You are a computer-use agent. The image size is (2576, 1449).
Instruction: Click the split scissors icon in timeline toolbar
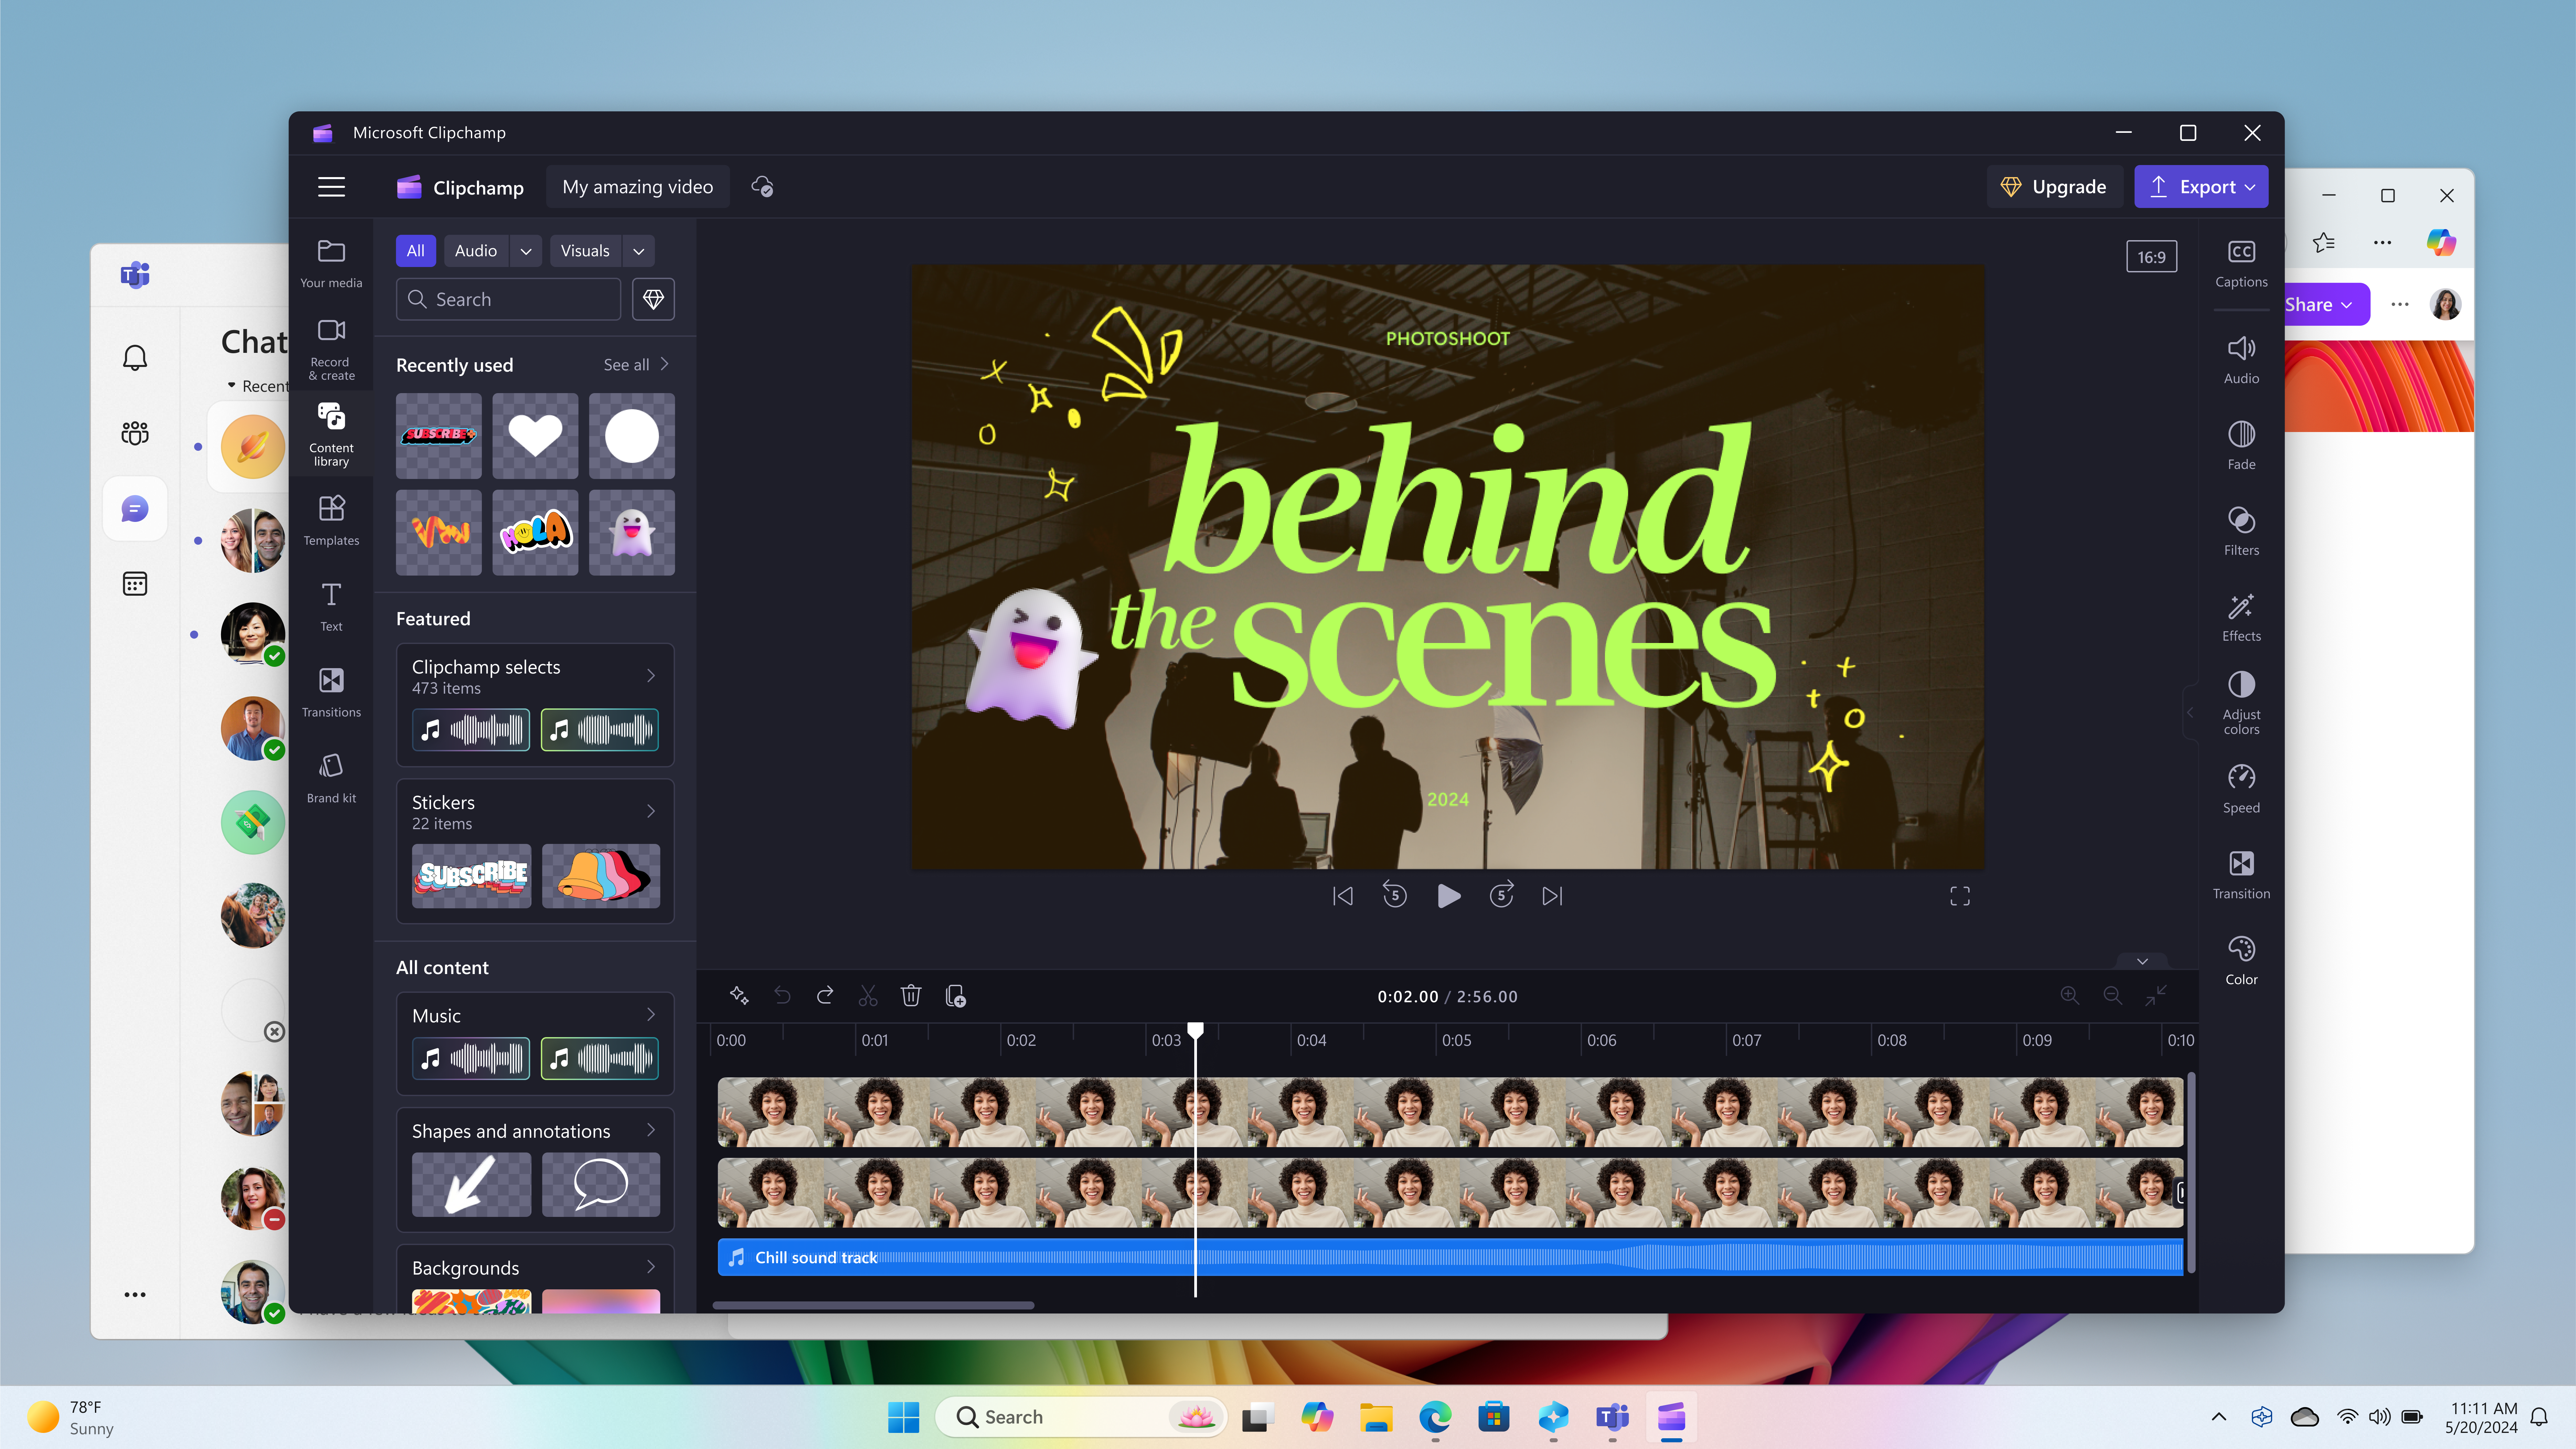click(x=868, y=996)
